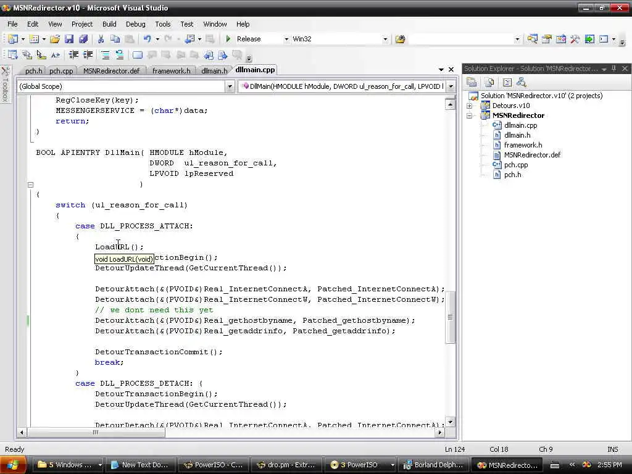Click the Find in Files folder icon
Image resolution: width=632 pixels, height=474 pixels.
[x=400, y=39]
